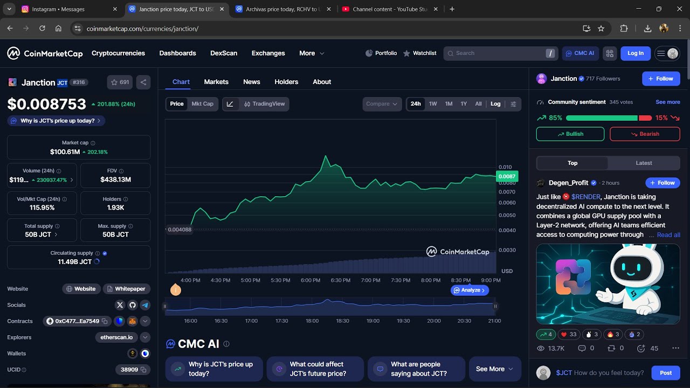The width and height of the screenshot is (690, 388).
Task: Expand Total supply 50B JCT arrow
Action: (x=56, y=234)
